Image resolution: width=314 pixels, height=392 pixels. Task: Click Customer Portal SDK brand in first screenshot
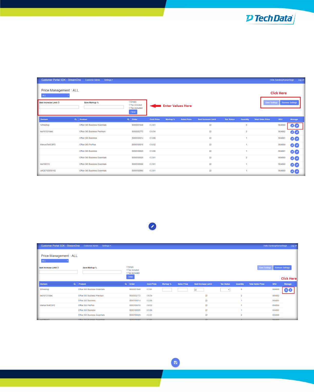point(61,80)
